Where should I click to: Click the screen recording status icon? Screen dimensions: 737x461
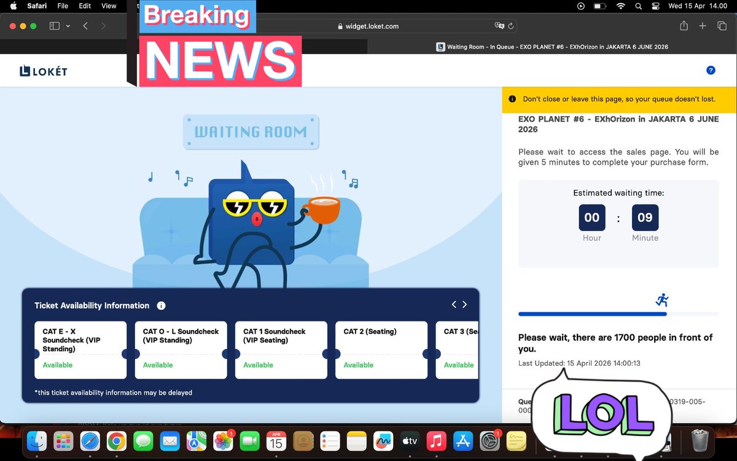coord(581,6)
